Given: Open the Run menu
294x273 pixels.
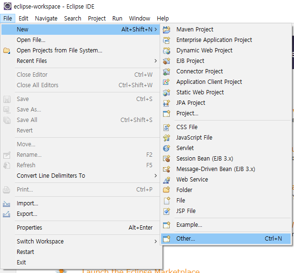Looking at the screenshot, I should coord(117,18).
